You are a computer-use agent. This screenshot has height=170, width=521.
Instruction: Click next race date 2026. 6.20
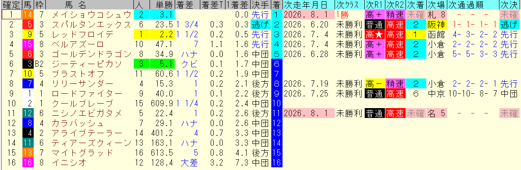coord(309,24)
